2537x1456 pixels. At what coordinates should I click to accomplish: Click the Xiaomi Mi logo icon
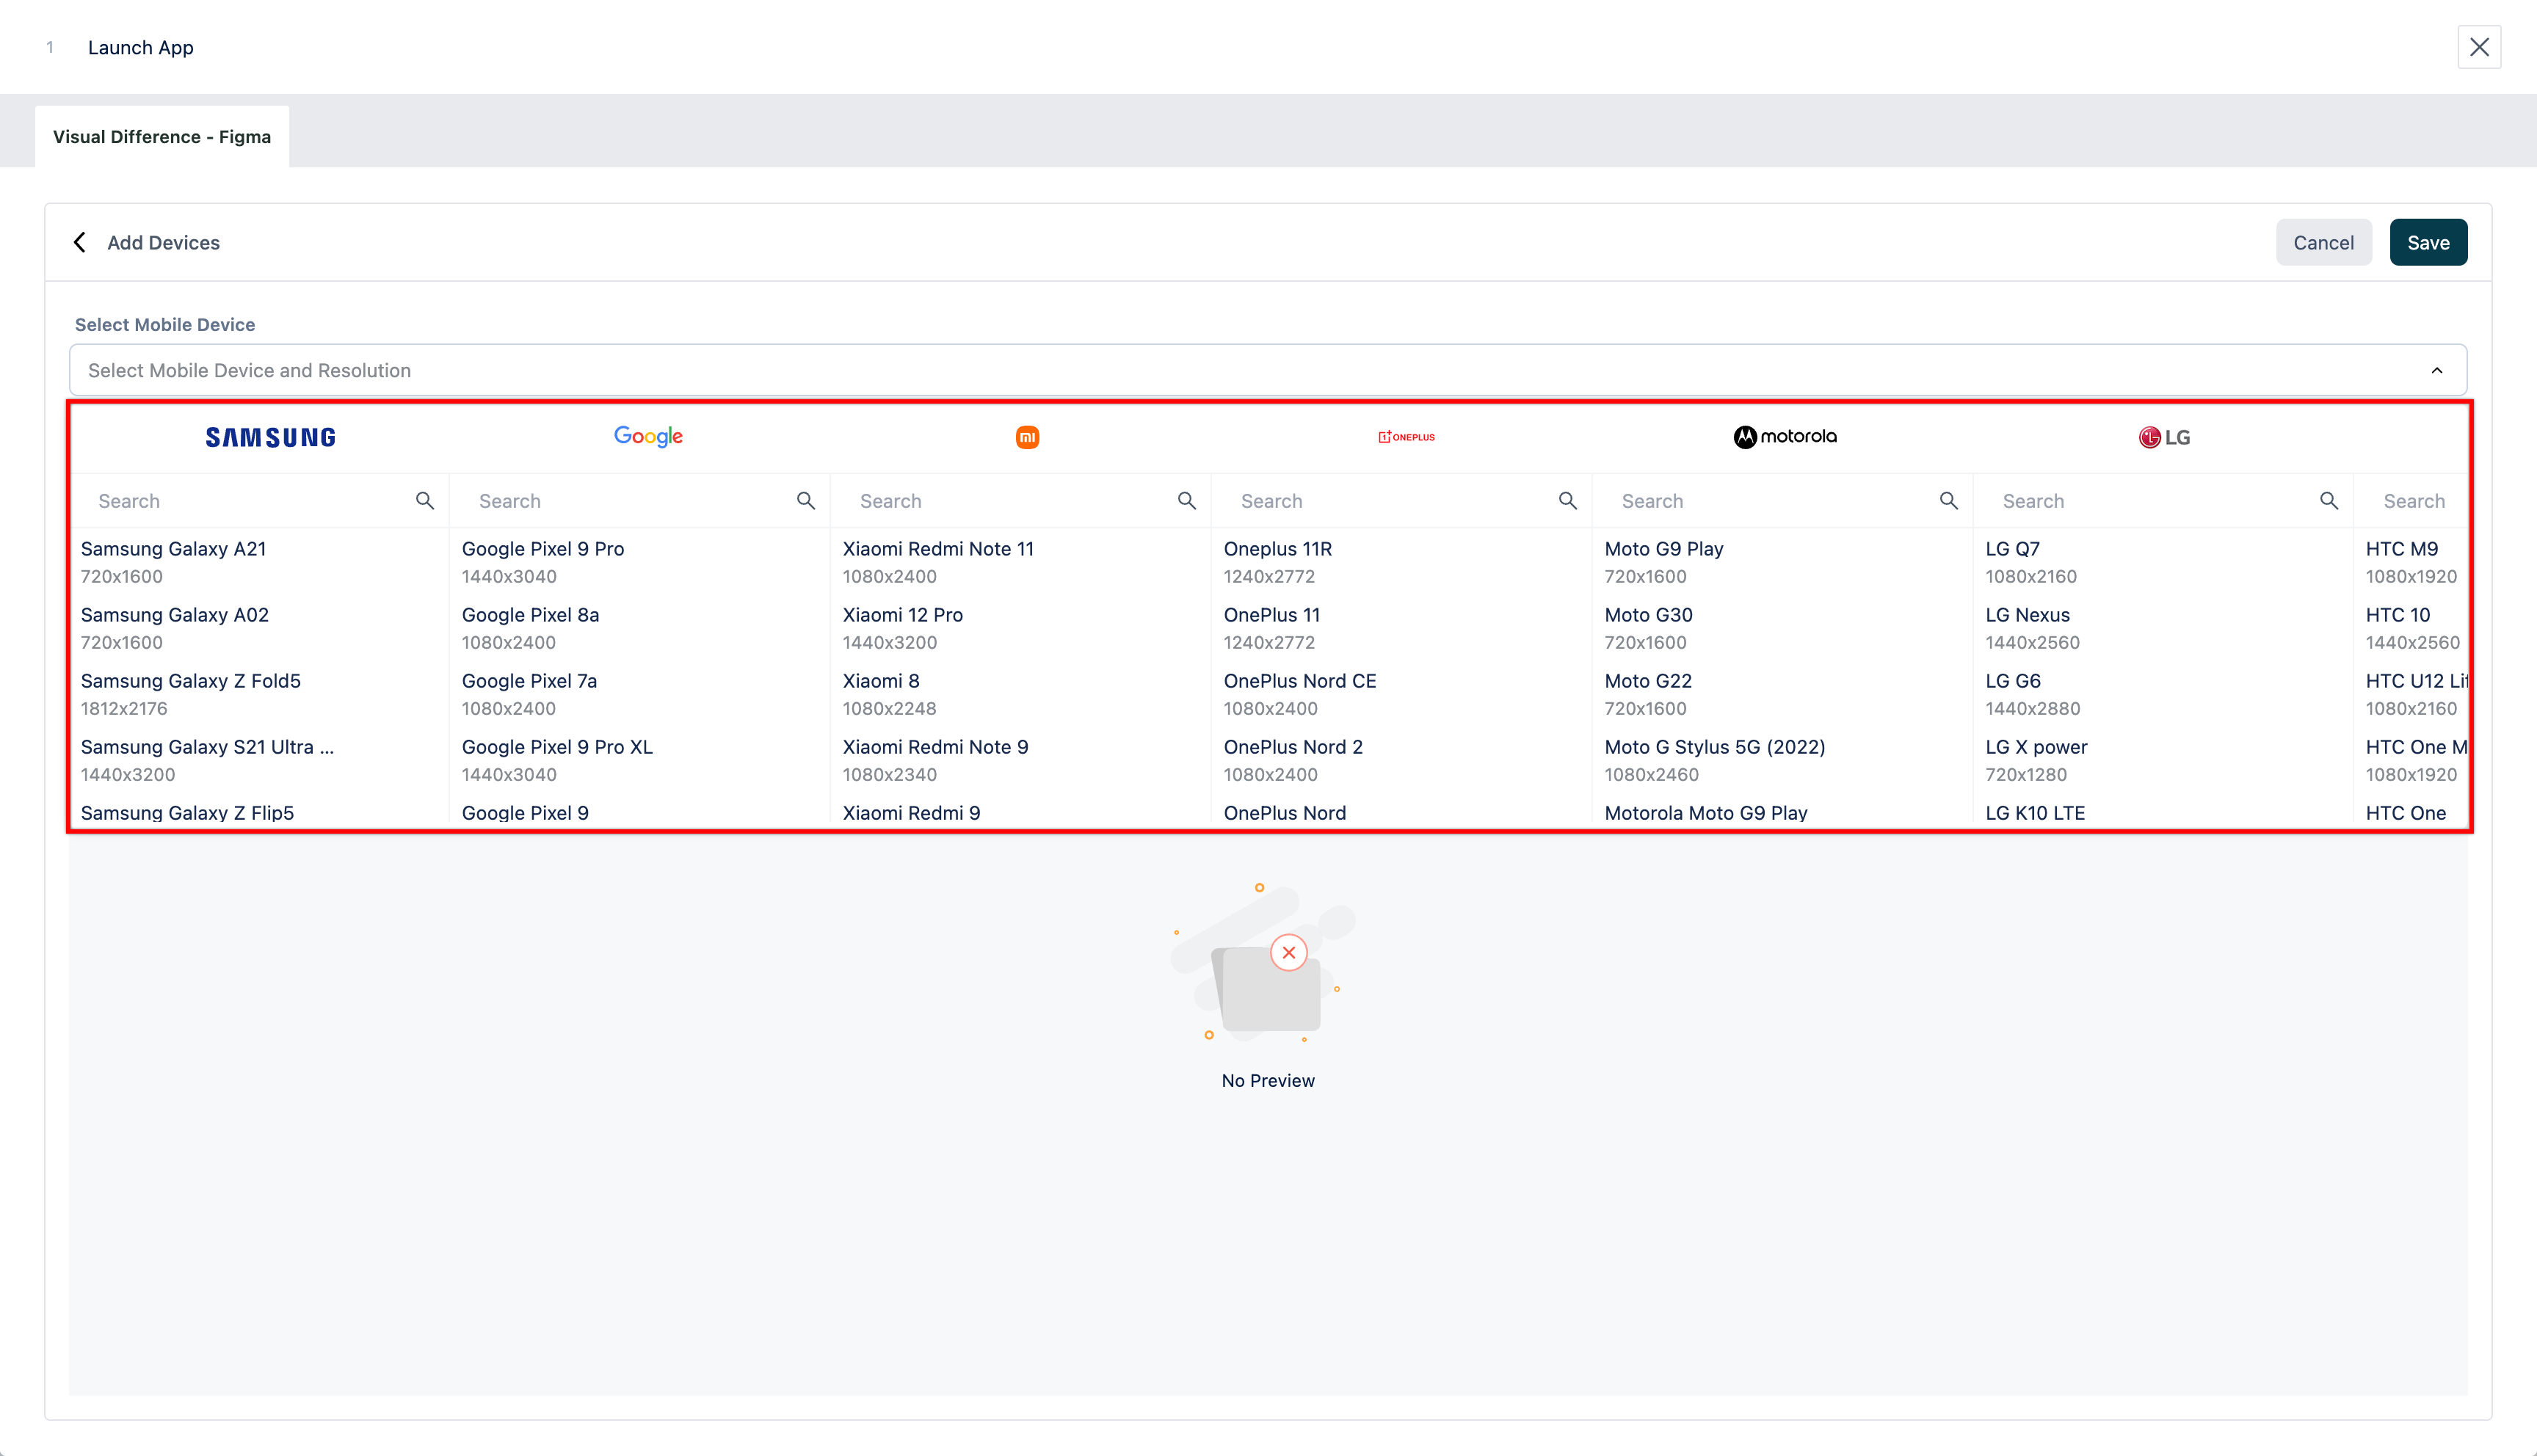[x=1027, y=437]
